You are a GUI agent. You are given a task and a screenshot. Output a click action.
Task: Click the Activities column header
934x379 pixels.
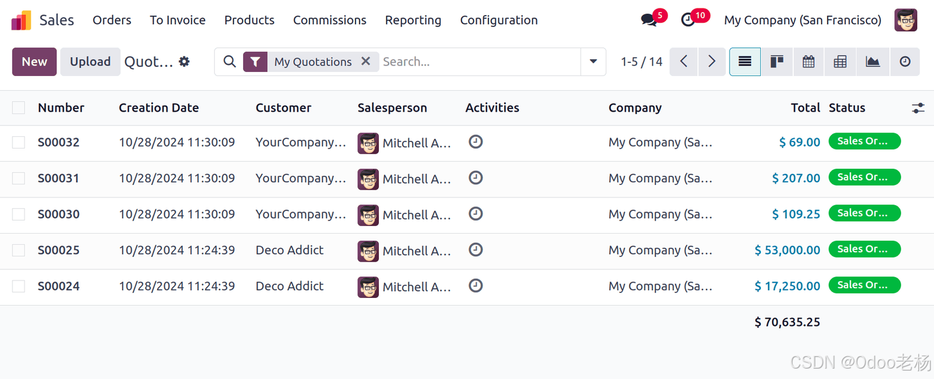click(x=492, y=108)
